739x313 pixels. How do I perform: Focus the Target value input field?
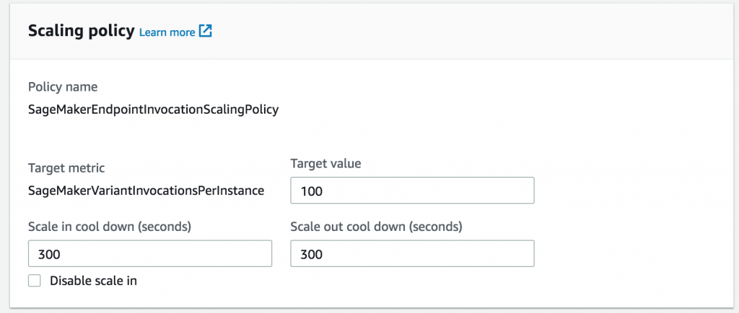click(411, 191)
